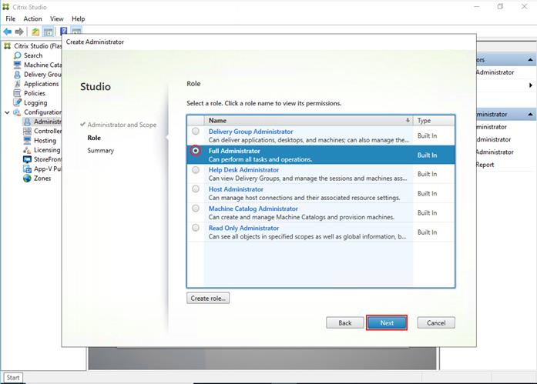537x384 pixels.
Task: Go to Summary wizard step
Action: point(100,151)
